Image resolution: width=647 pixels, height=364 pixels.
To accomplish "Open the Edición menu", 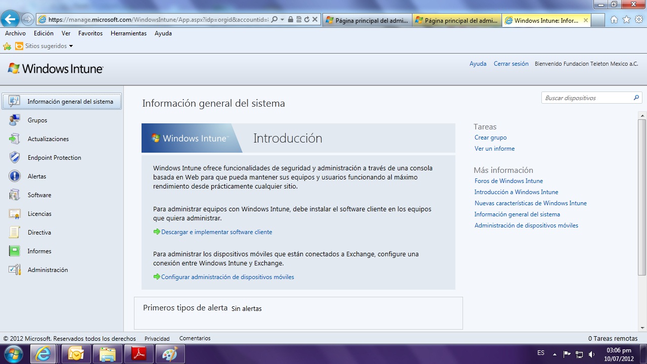I will click(43, 33).
